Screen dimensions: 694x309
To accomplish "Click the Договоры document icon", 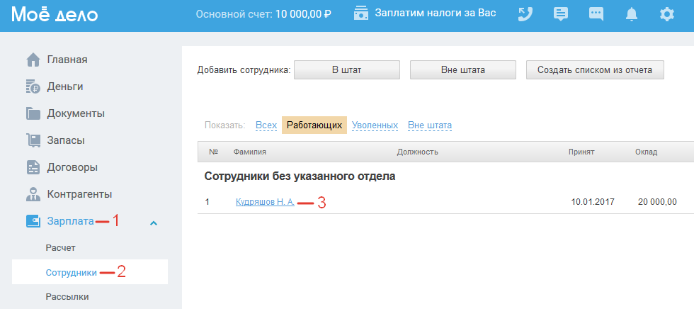I will tap(33, 168).
